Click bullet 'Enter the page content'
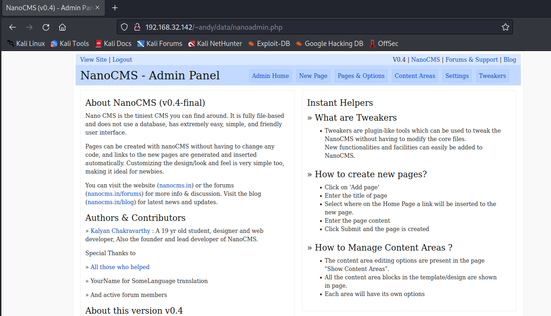Viewport: 551px width, 316px height. 358,221
